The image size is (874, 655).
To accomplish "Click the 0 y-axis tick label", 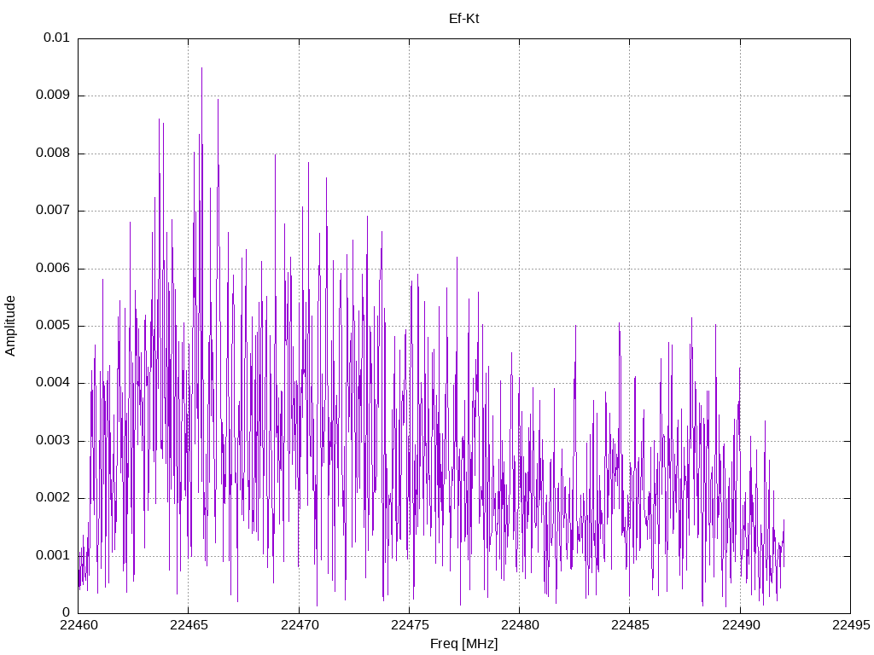I will coord(67,612).
